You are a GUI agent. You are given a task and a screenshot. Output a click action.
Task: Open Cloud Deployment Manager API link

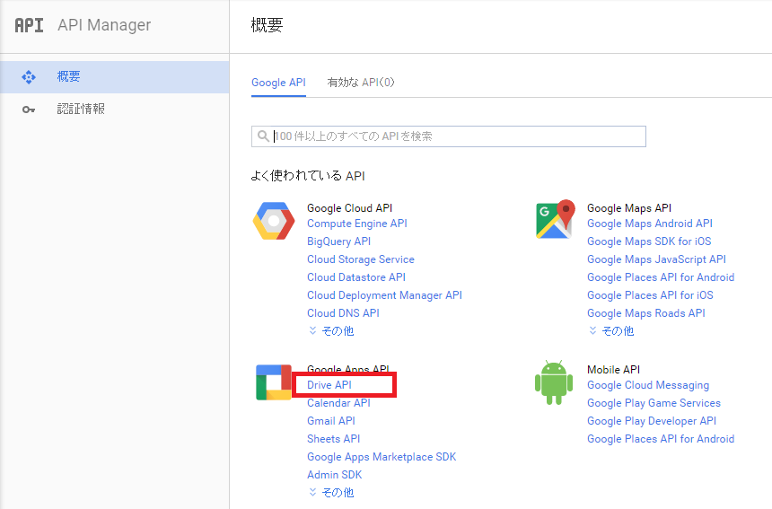[x=384, y=295]
